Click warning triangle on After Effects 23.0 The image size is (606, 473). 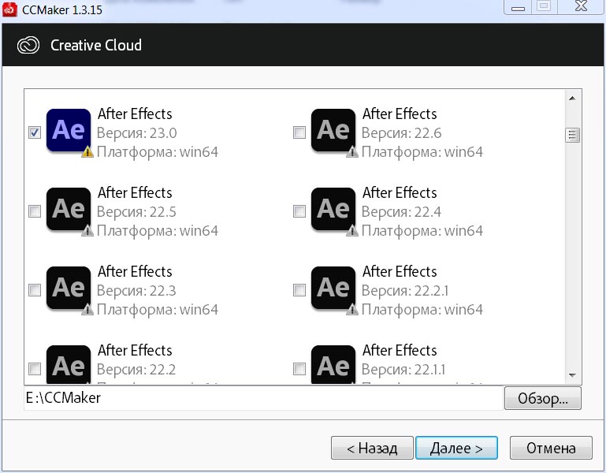pyautogui.click(x=87, y=152)
